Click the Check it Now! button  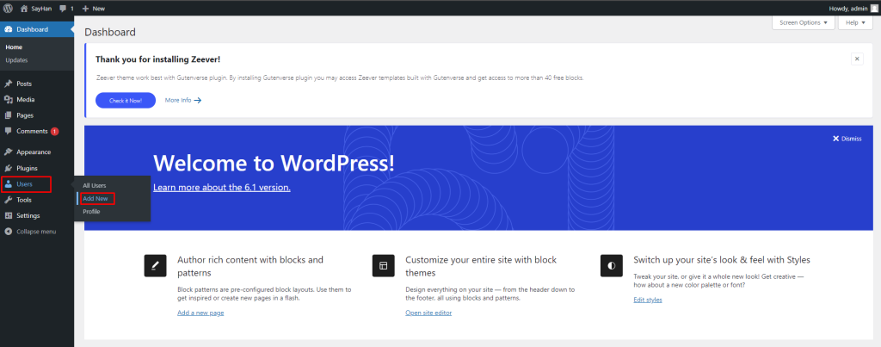point(126,100)
